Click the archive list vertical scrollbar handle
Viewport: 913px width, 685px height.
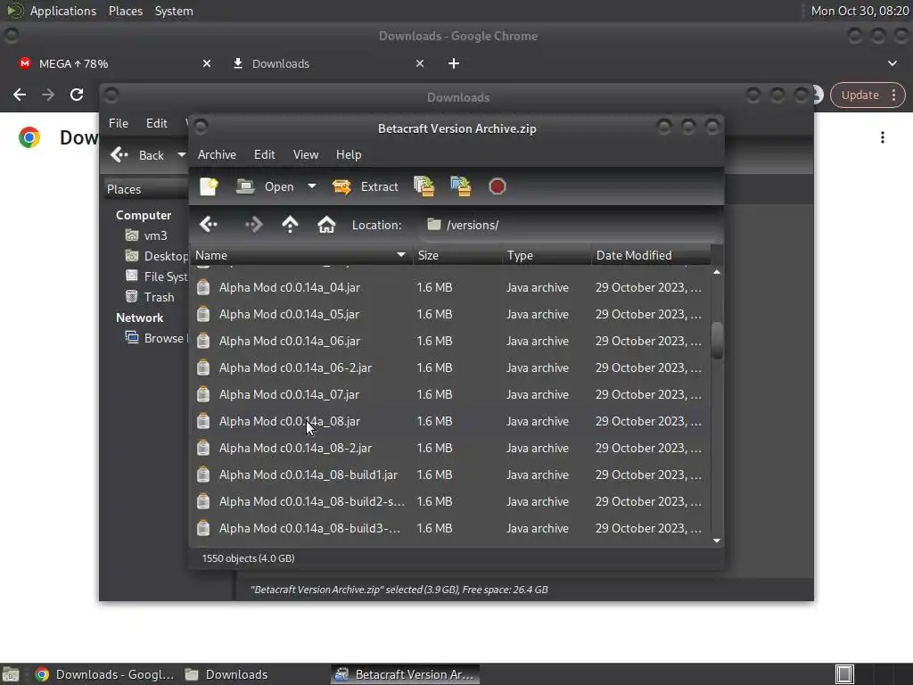click(x=717, y=341)
